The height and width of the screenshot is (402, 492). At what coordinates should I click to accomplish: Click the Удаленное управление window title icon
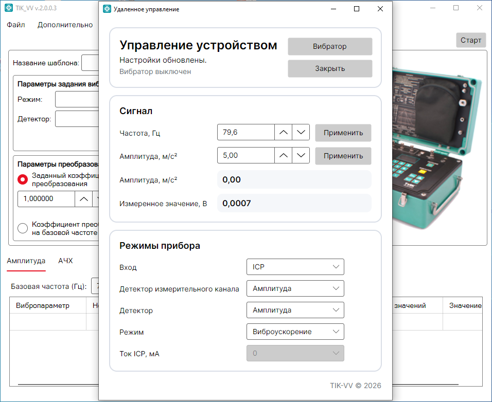click(107, 9)
